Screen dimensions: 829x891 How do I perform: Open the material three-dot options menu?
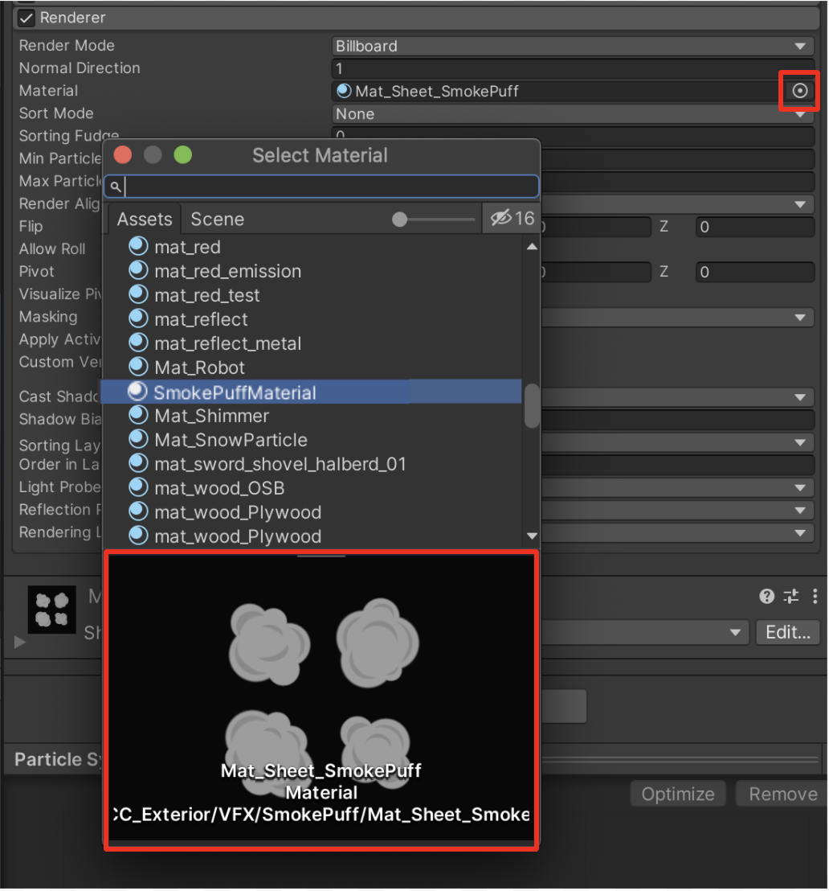pyautogui.click(x=815, y=596)
